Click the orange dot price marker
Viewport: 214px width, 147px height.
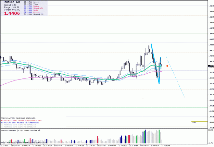(x=167, y=66)
